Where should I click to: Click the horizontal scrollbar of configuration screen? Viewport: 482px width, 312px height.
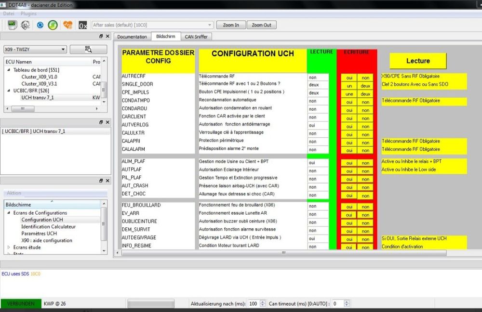point(284,253)
